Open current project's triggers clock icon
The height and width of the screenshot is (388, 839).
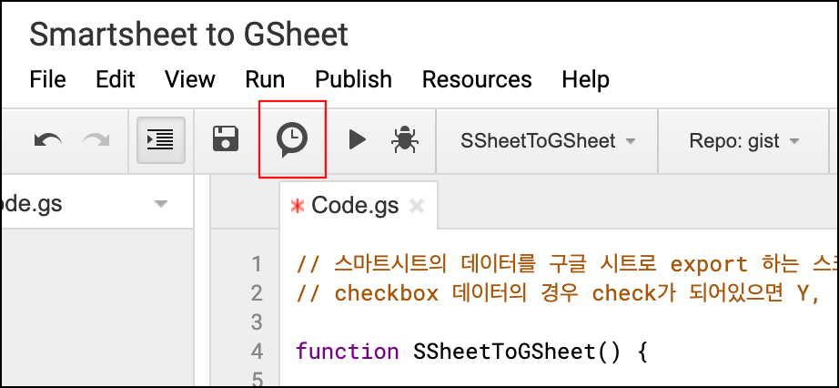click(x=292, y=139)
